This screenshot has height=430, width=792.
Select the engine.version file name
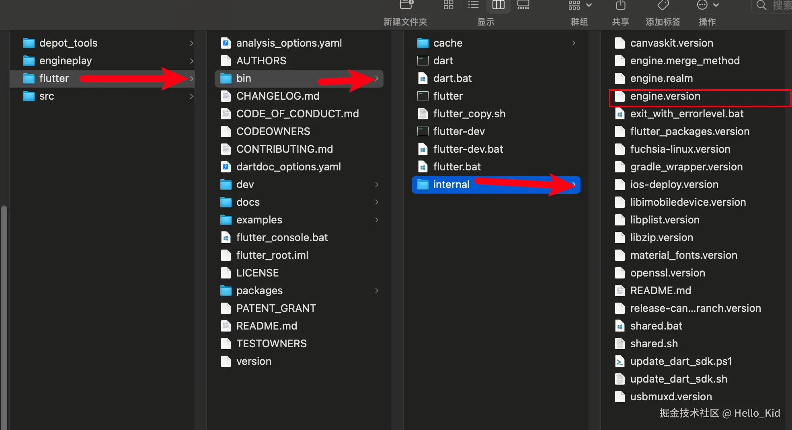tap(665, 96)
